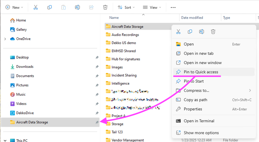Open Properties from the context menu
259x142 pixels.
(214, 109)
